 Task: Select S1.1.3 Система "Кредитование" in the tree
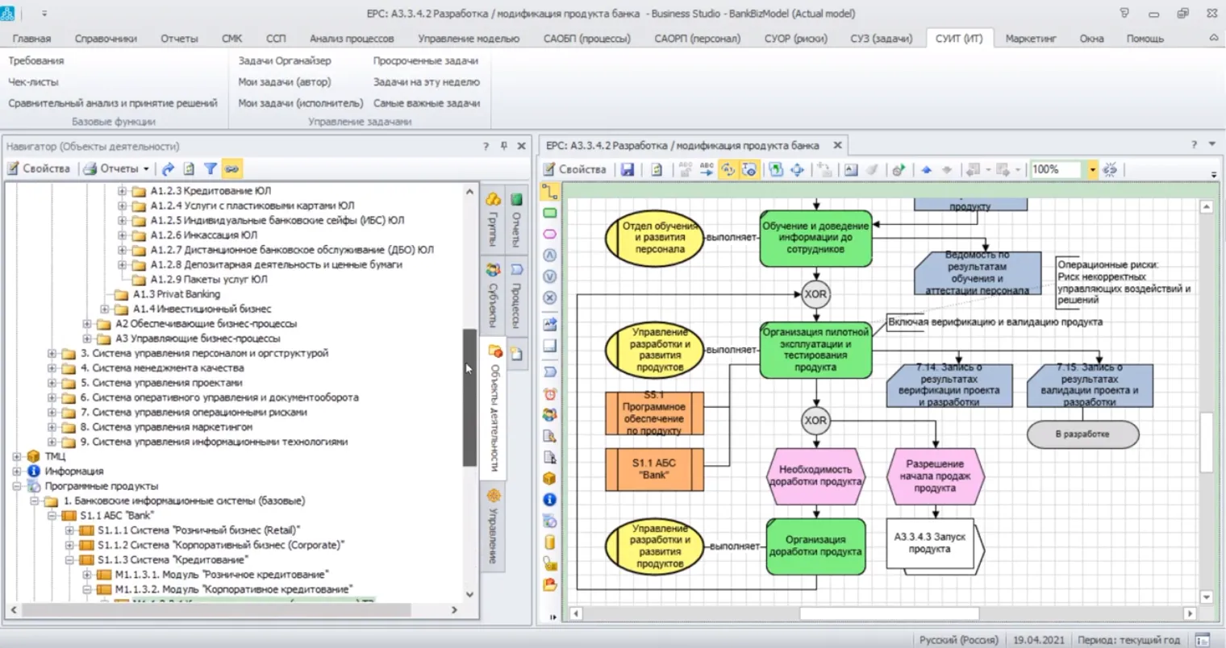pyautogui.click(x=173, y=559)
